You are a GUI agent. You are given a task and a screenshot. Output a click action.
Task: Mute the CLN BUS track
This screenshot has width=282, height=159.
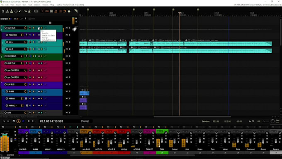click(x=66, y=28)
